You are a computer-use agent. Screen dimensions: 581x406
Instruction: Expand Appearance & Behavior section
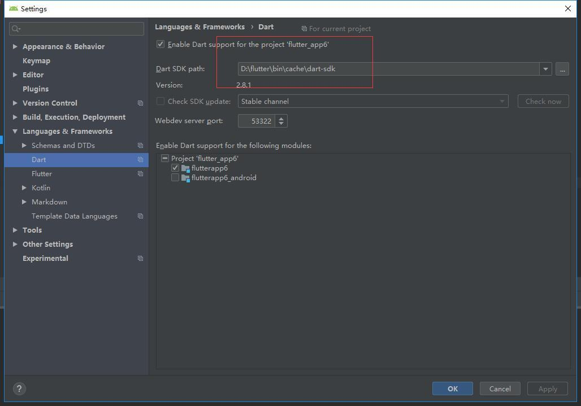pyautogui.click(x=15, y=46)
